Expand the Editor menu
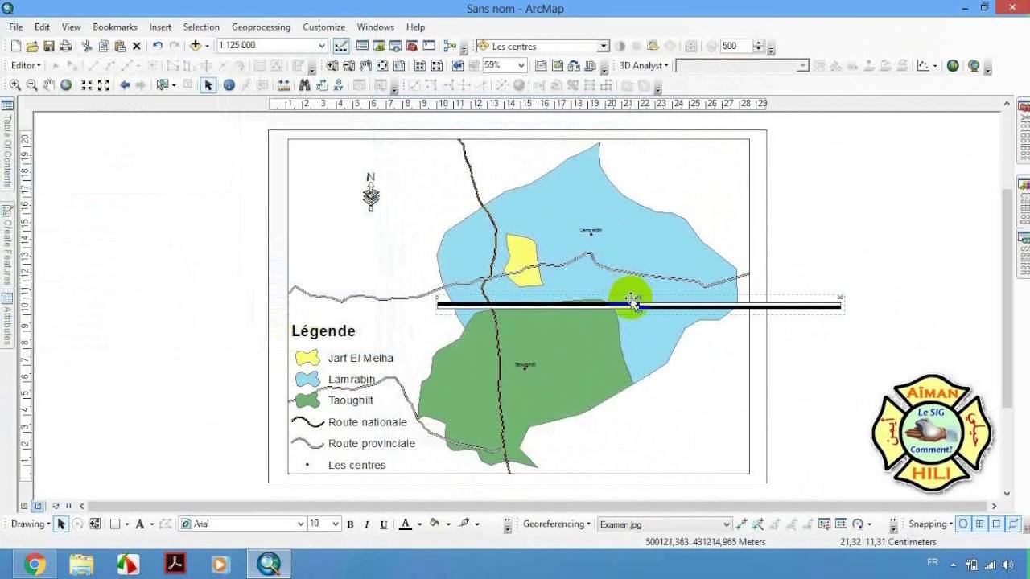The image size is (1030, 579). pos(26,66)
